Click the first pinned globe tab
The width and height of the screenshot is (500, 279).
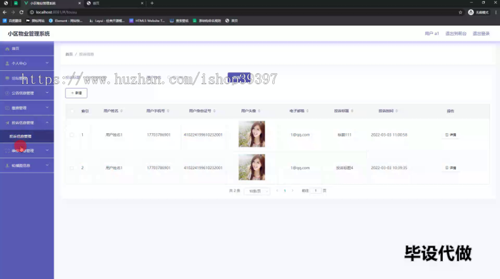tap(6, 3)
